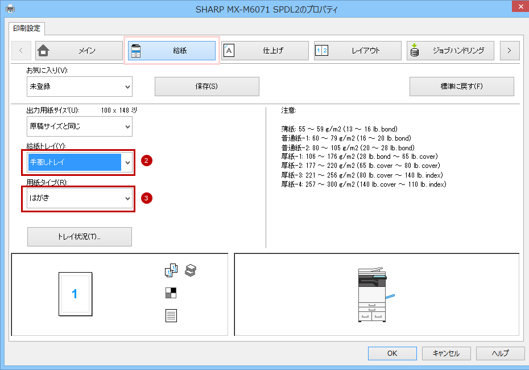
Task: Click the トレイ状況(T)... button
Action: pos(80,237)
